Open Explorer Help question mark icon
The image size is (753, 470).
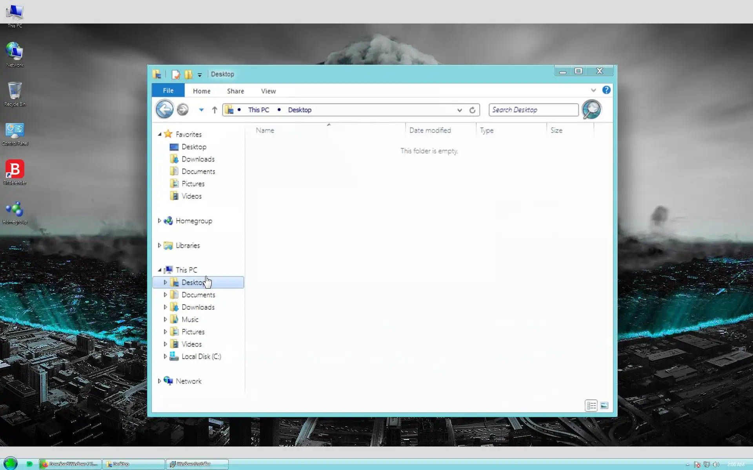pos(606,90)
